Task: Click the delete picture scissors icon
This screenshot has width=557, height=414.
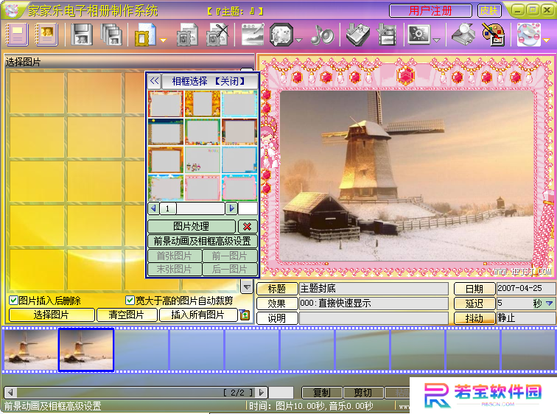Action: click(x=217, y=35)
